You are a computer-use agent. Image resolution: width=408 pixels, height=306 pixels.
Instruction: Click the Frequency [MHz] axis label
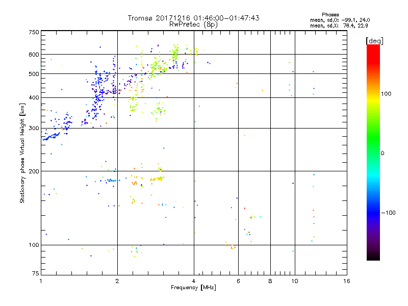(x=193, y=288)
